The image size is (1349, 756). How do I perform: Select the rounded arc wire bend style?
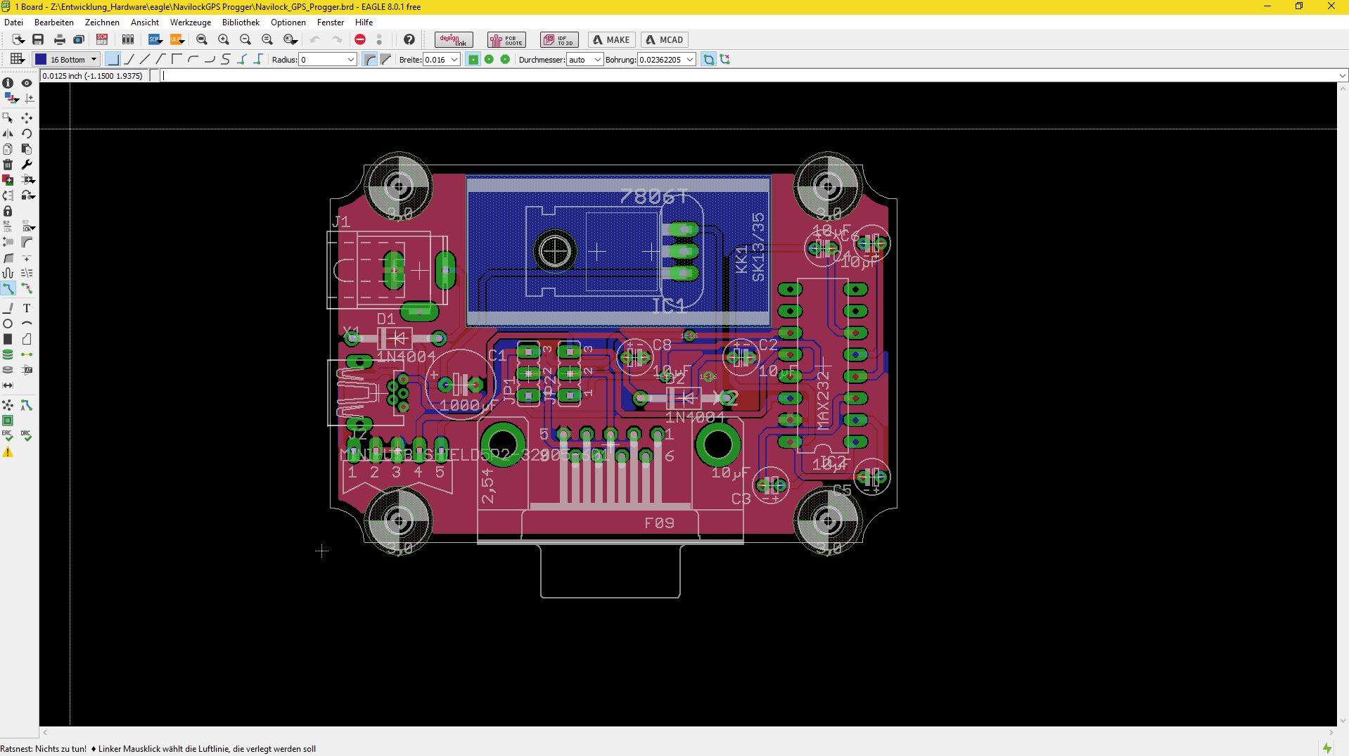193,60
